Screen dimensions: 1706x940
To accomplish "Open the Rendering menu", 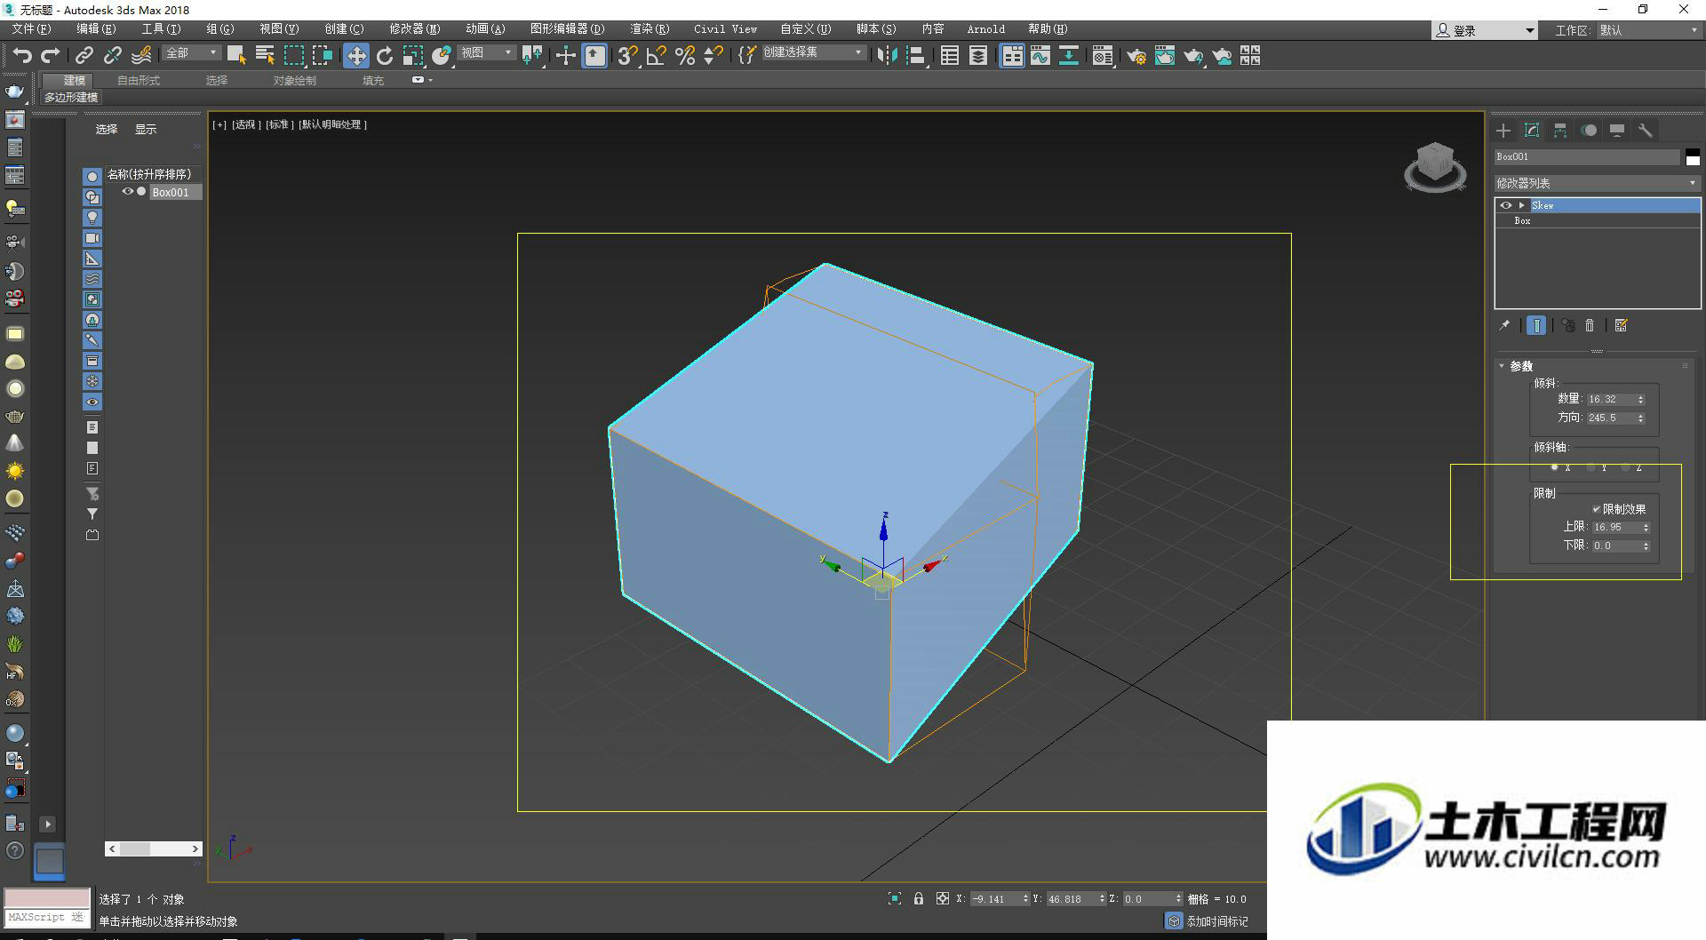I will [x=650, y=29].
